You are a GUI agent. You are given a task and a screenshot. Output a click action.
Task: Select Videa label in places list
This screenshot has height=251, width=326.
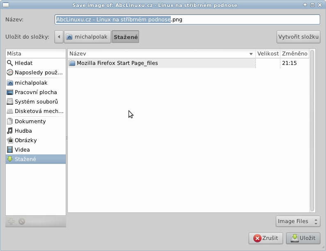click(x=22, y=150)
